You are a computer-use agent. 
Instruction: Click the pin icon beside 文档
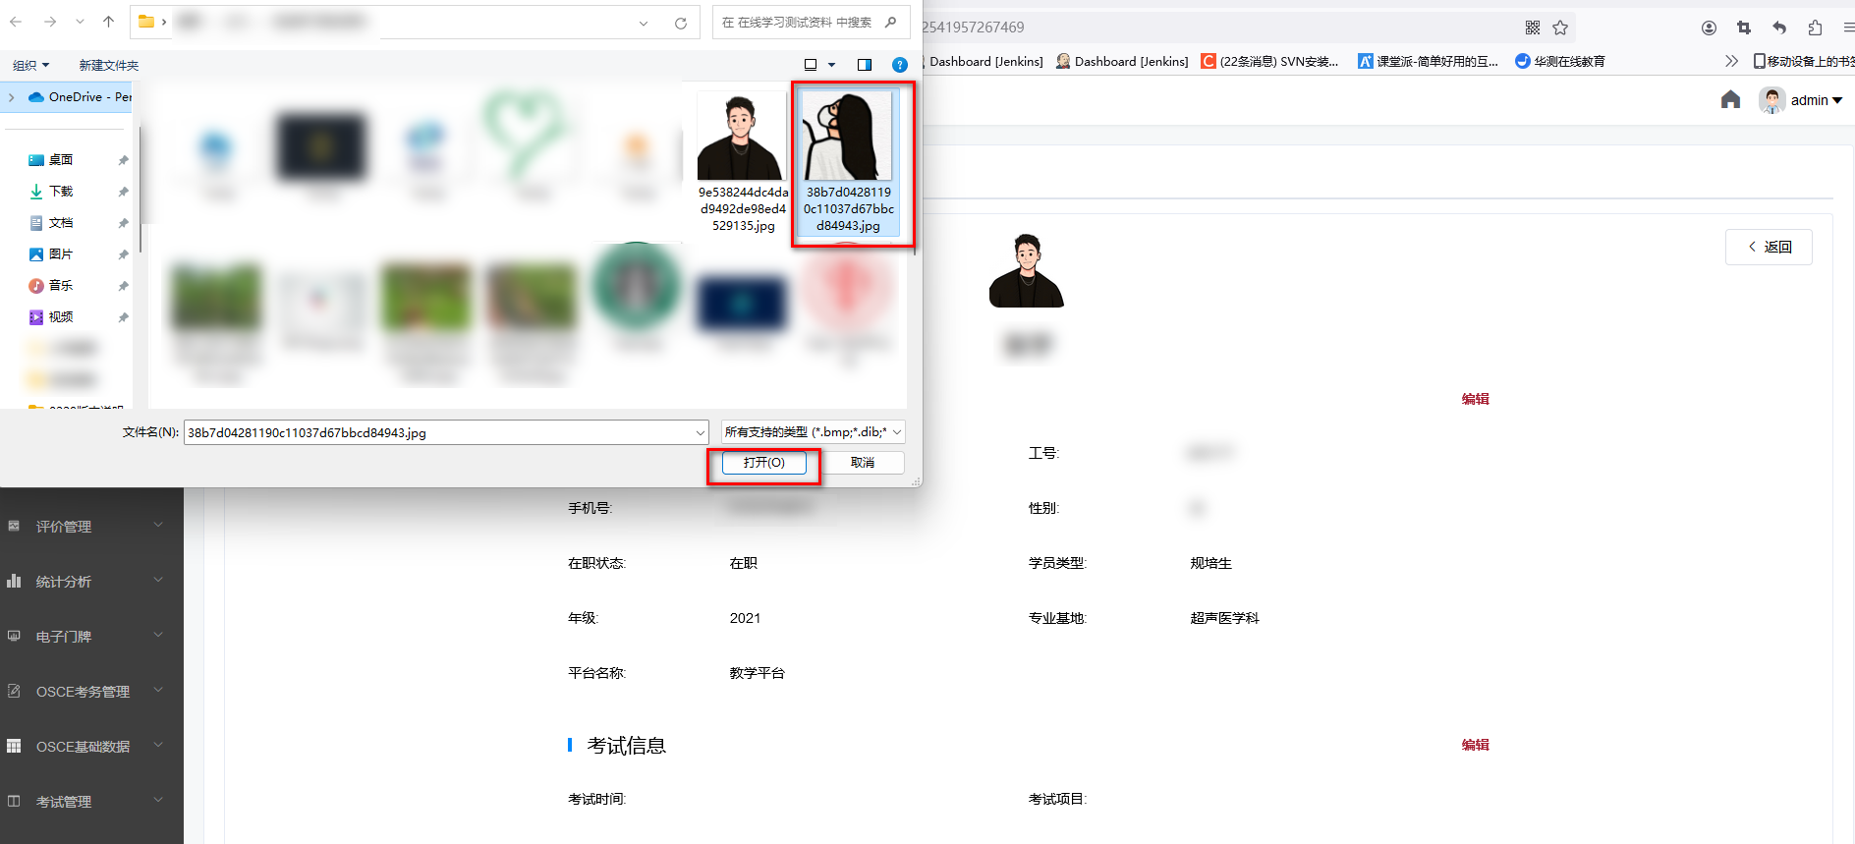pos(123,223)
